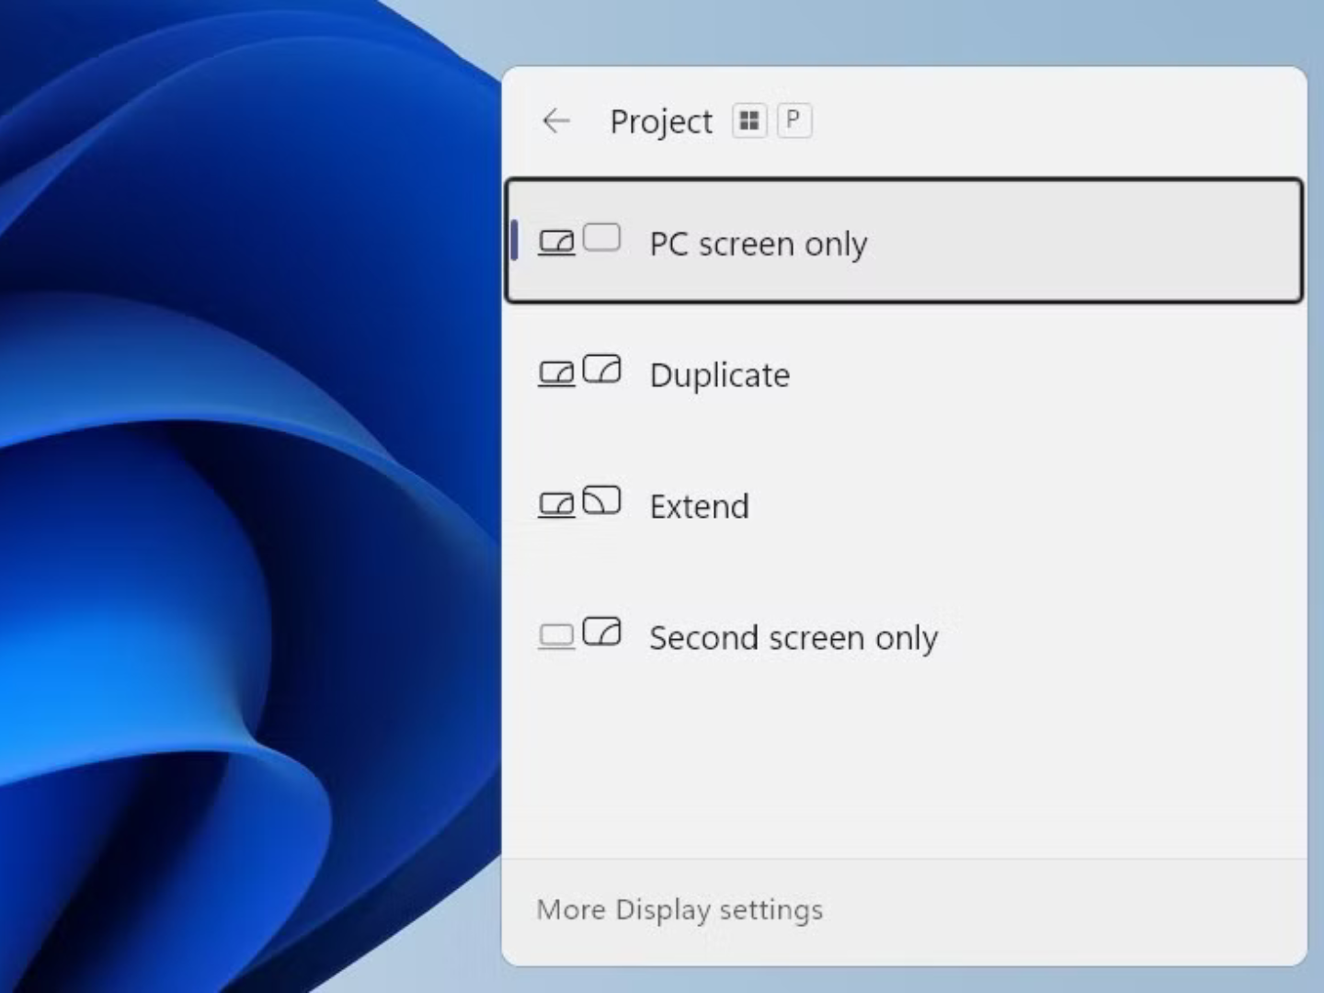
Task: Click the back arrow beside Project
Action: (x=556, y=120)
